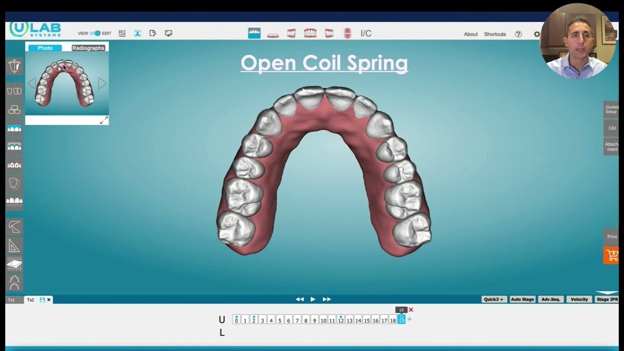Show previous photo with left arrow
The image size is (624, 351).
tap(31, 83)
